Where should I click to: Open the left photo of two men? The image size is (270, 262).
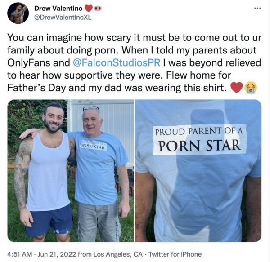[71, 170]
